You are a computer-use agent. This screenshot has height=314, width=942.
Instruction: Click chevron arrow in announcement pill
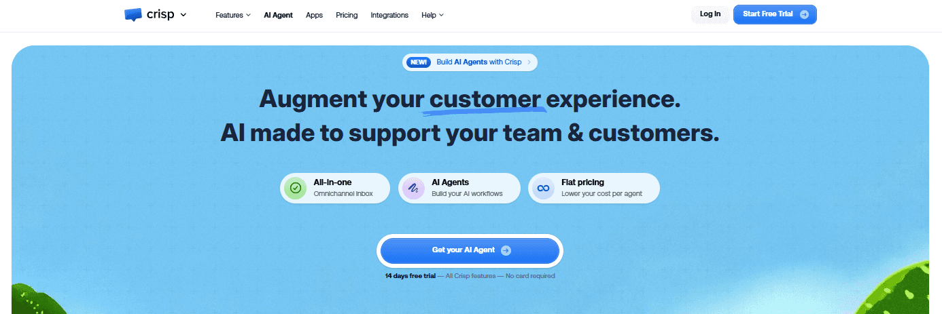click(529, 62)
